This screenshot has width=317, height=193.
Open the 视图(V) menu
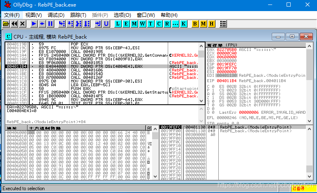click(34, 15)
